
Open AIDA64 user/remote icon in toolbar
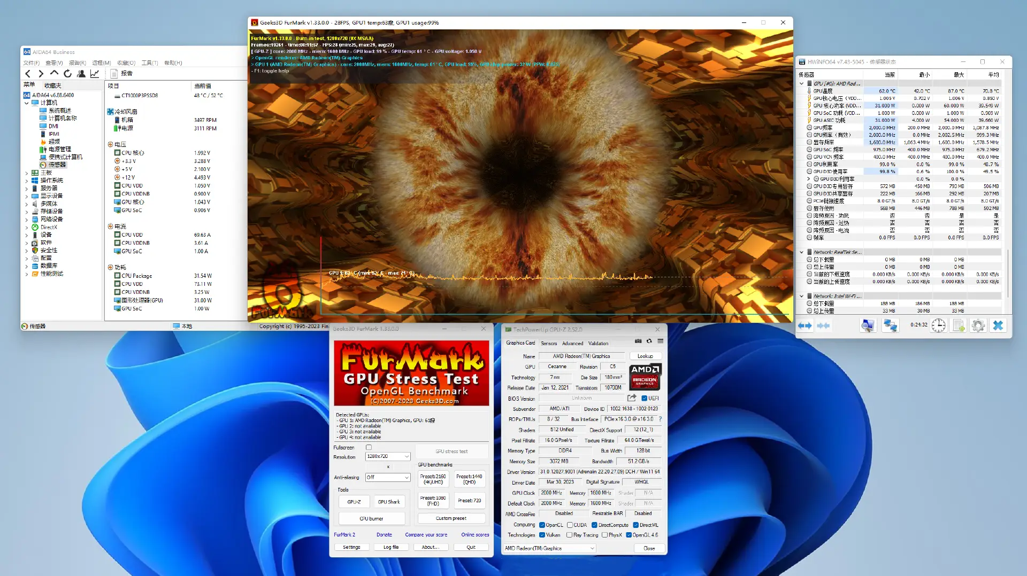point(81,74)
